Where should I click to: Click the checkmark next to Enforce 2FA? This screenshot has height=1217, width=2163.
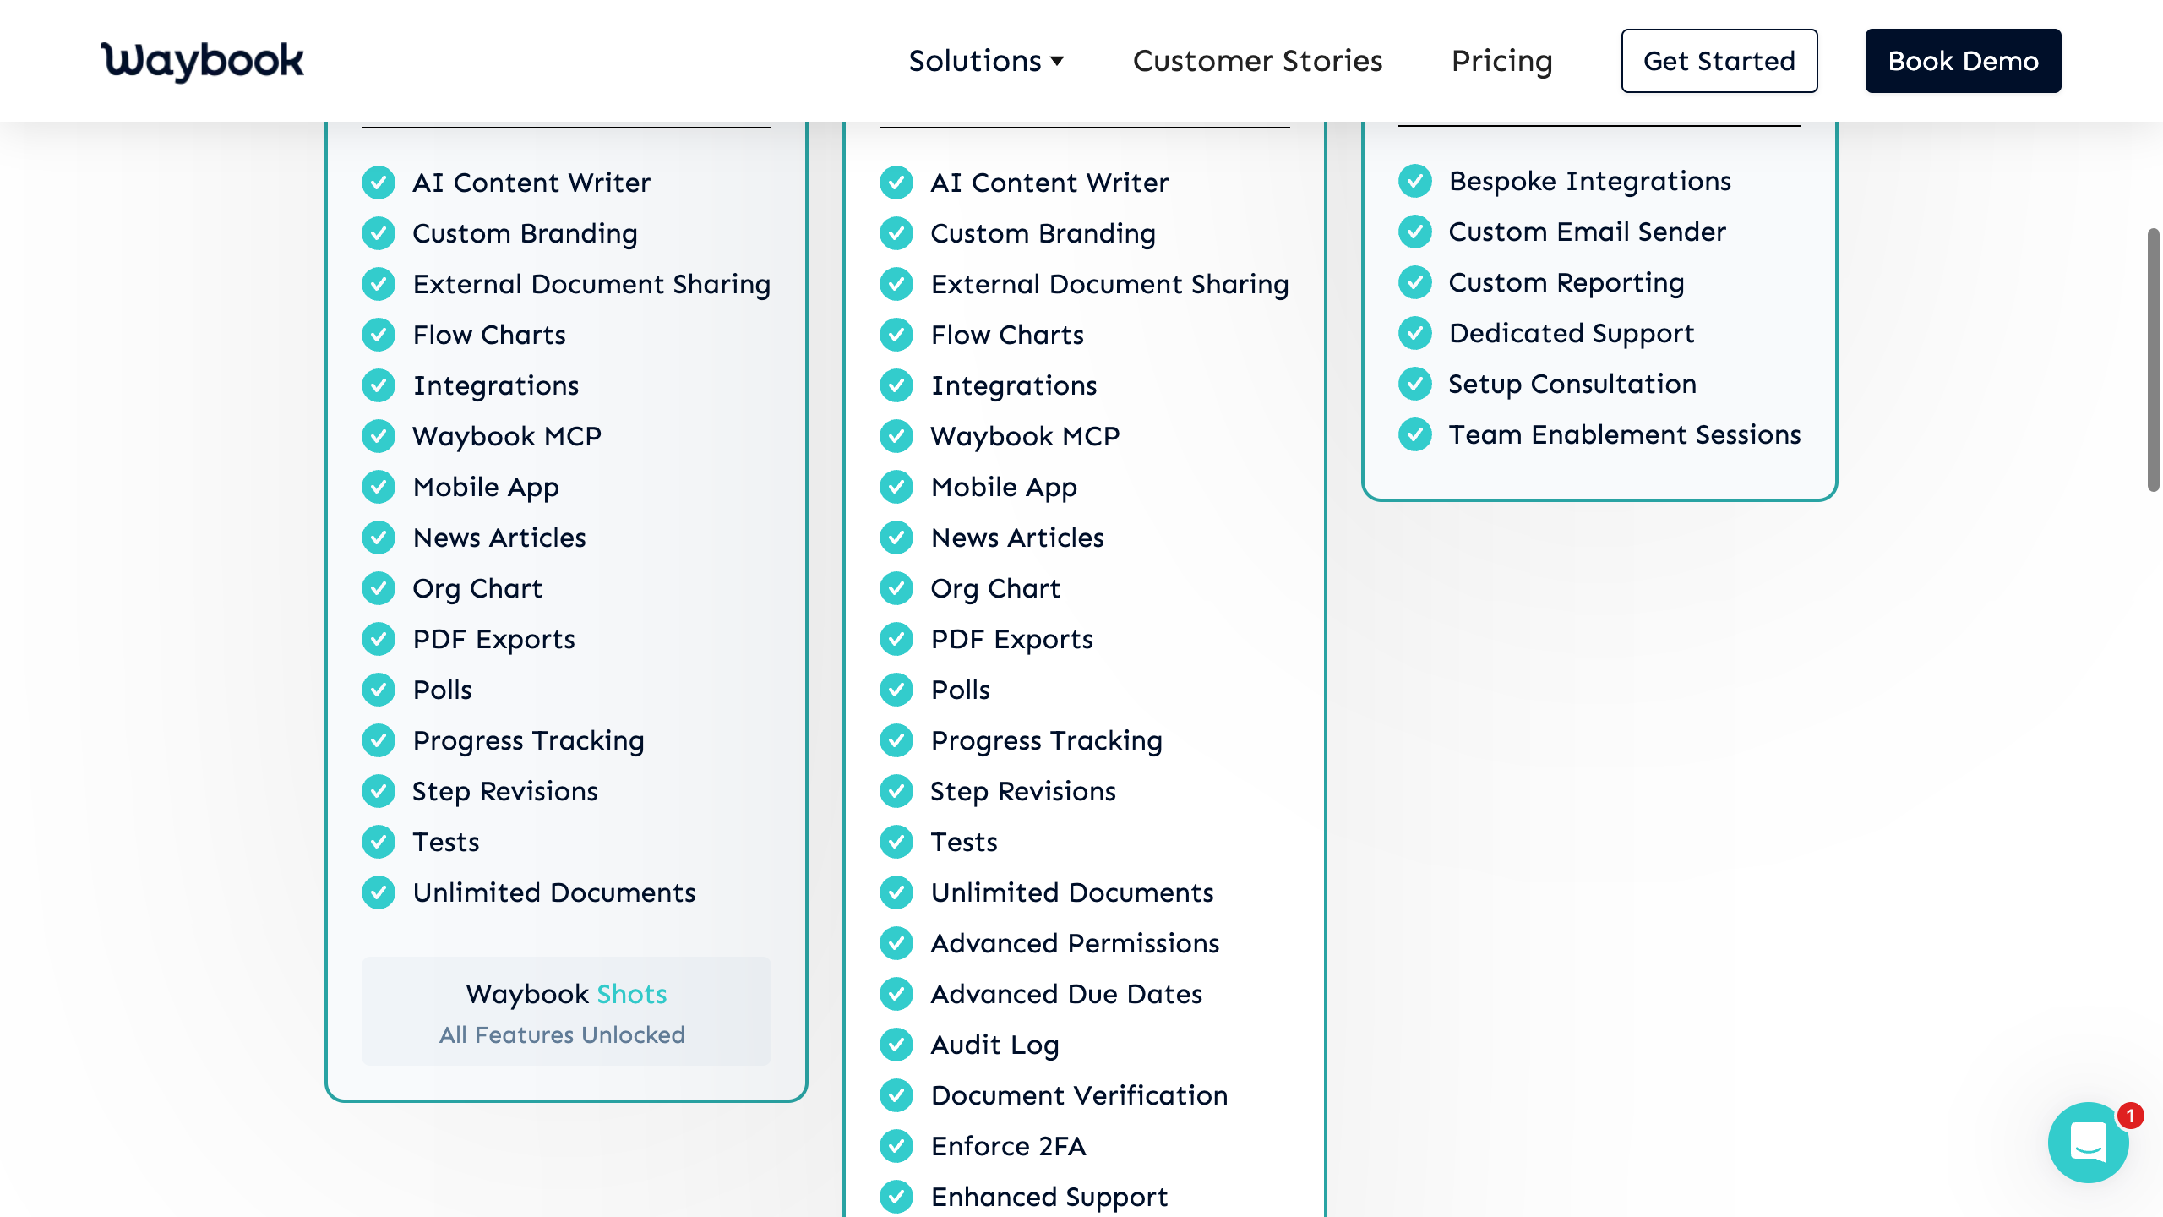(896, 1146)
